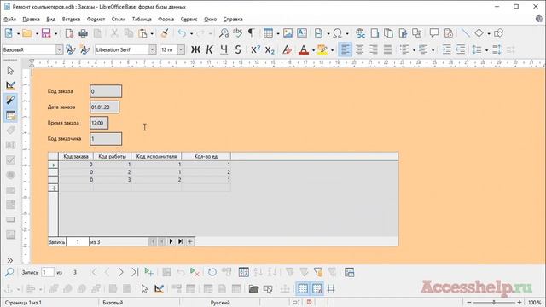Toggle Display Grid in bottom toolbar

(303, 288)
